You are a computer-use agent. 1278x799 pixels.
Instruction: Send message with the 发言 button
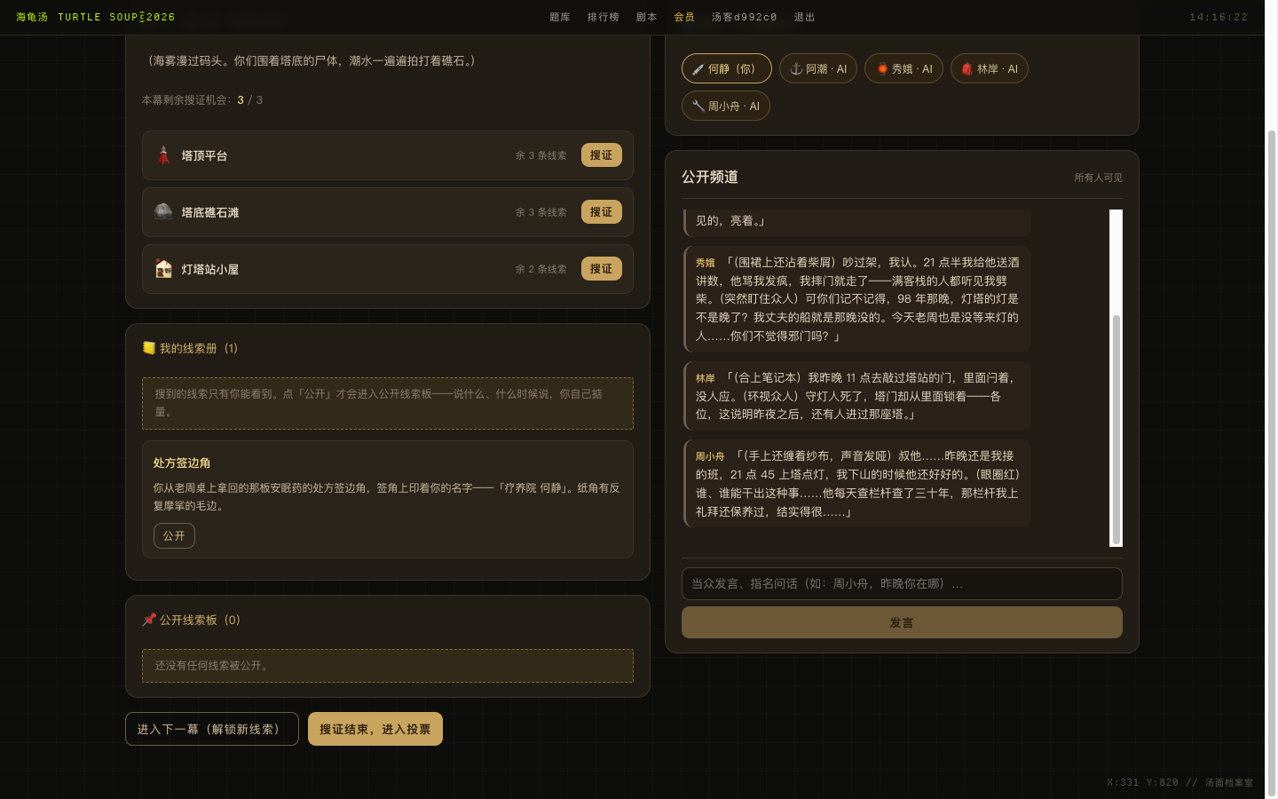click(902, 622)
